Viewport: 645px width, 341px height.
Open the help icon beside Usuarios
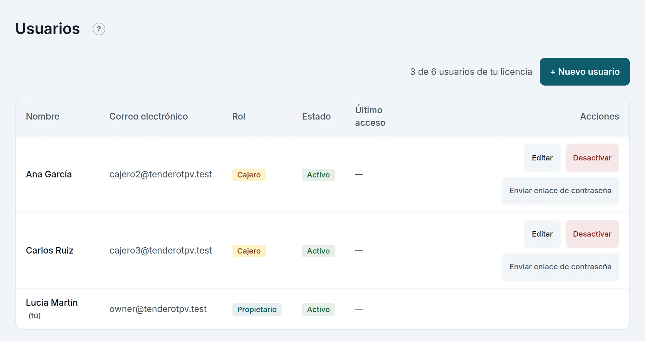tap(99, 29)
